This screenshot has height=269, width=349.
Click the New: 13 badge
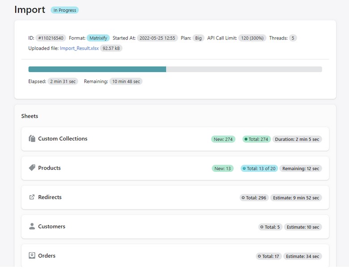coord(223,168)
